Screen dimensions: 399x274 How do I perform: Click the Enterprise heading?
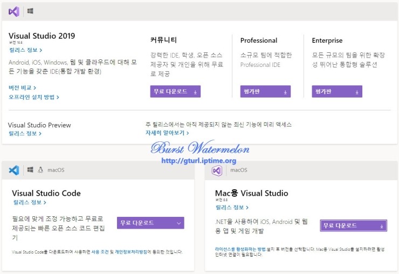click(327, 41)
